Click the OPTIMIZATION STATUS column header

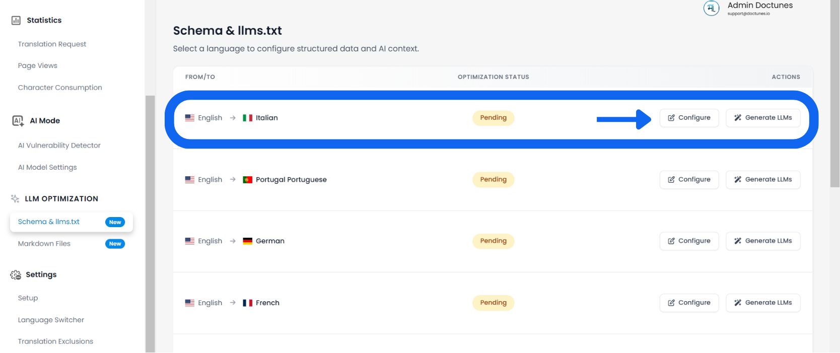point(493,77)
